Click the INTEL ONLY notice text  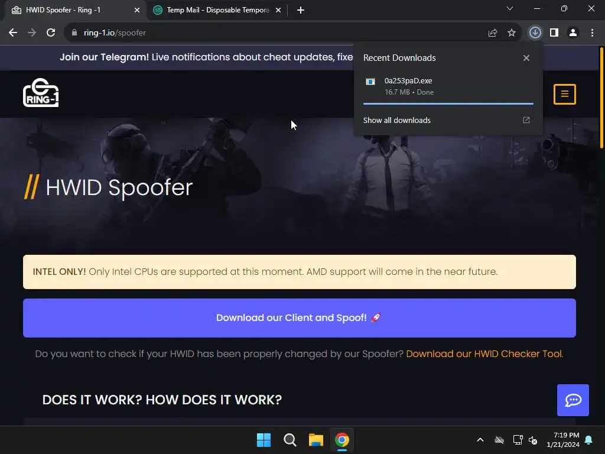265,272
